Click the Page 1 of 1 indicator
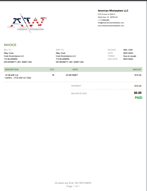147x191 pixels. pyautogui.click(x=73, y=186)
